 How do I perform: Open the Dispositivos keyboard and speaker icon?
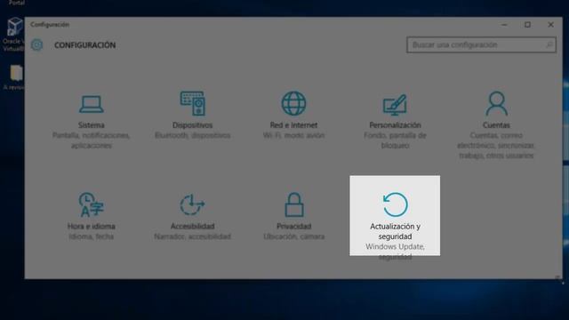pyautogui.click(x=192, y=103)
